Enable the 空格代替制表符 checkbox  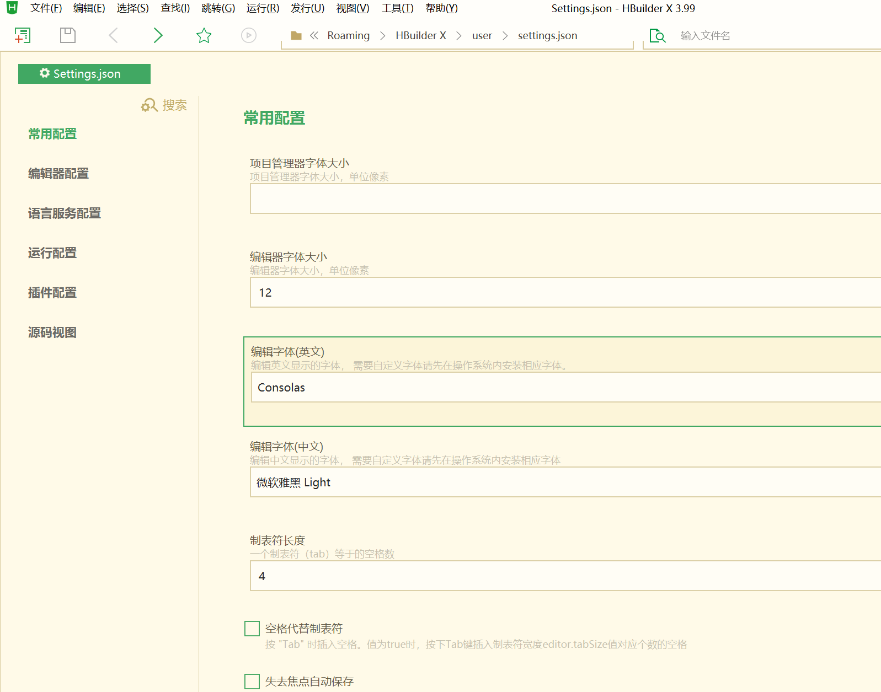click(x=252, y=629)
